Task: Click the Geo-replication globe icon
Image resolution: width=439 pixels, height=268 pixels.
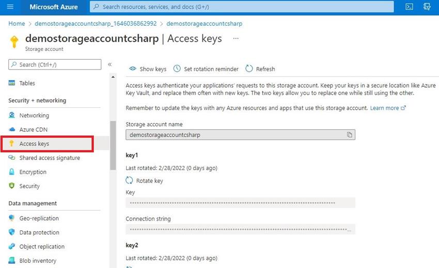Action: tap(12, 218)
